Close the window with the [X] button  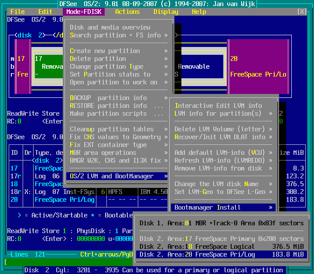pyautogui.click(x=301, y=12)
